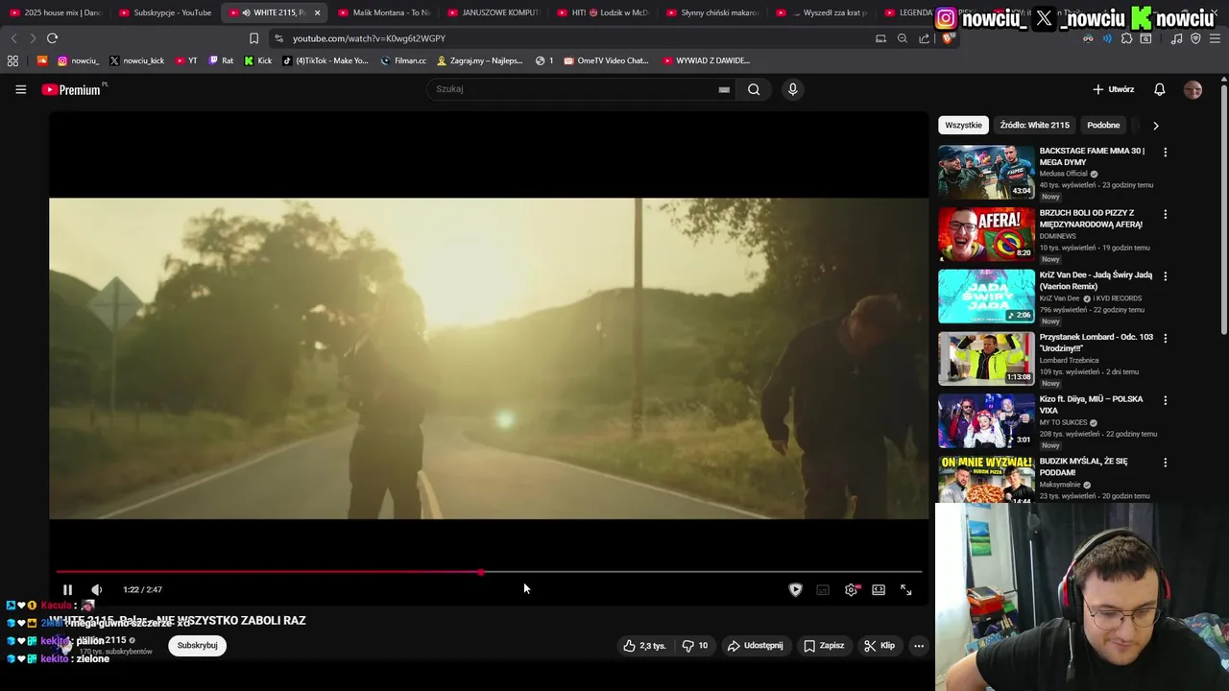Image resolution: width=1229 pixels, height=691 pixels.
Task: Open the browser extensions puzzle icon
Action: [x=1127, y=38]
